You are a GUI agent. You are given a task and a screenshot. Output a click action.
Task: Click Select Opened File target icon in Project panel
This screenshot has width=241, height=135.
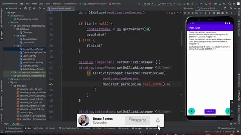tap(25, 8)
